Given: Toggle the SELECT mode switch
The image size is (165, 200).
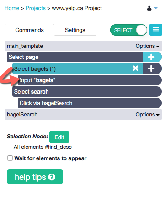Looking at the screenshot, I should point(128,30).
